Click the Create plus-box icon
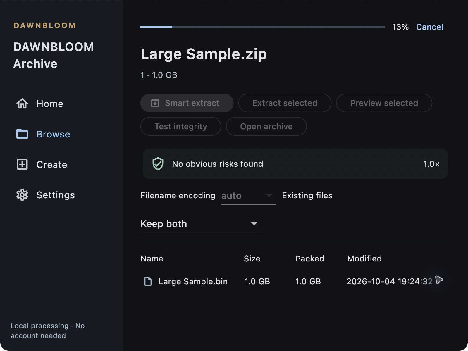 22,164
